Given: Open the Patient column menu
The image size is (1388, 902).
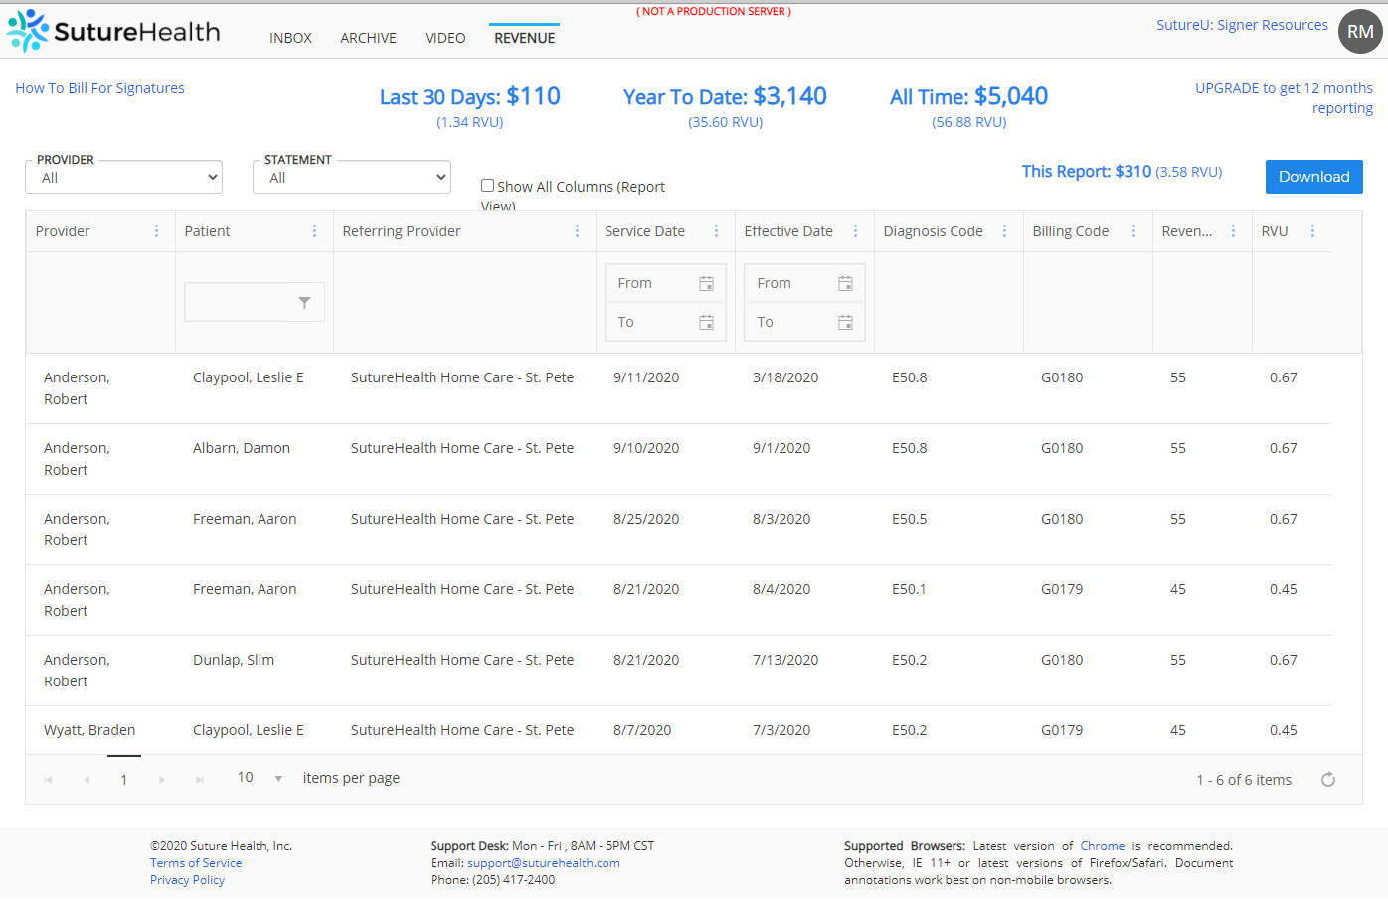Looking at the screenshot, I should 314,231.
